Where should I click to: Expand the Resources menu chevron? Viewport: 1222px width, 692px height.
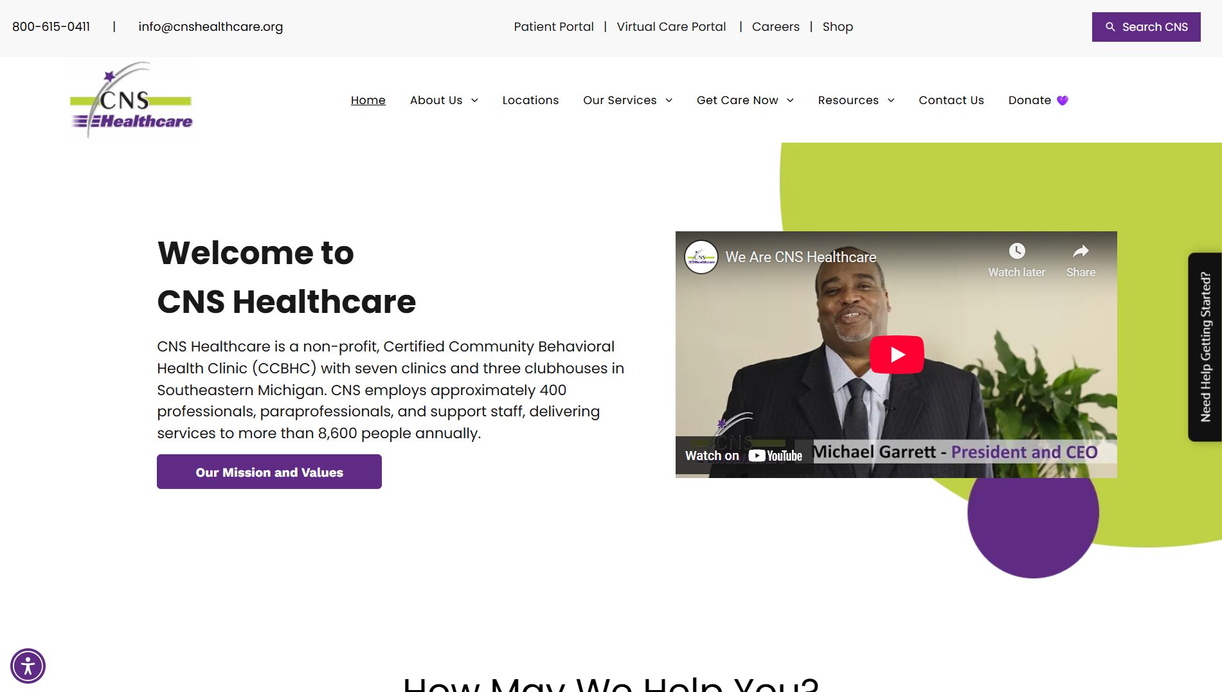(x=891, y=100)
